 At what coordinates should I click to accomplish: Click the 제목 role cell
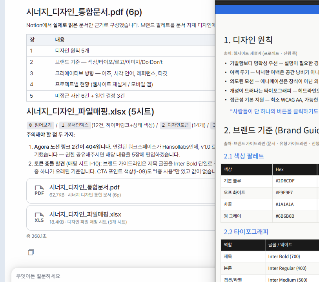(243, 257)
